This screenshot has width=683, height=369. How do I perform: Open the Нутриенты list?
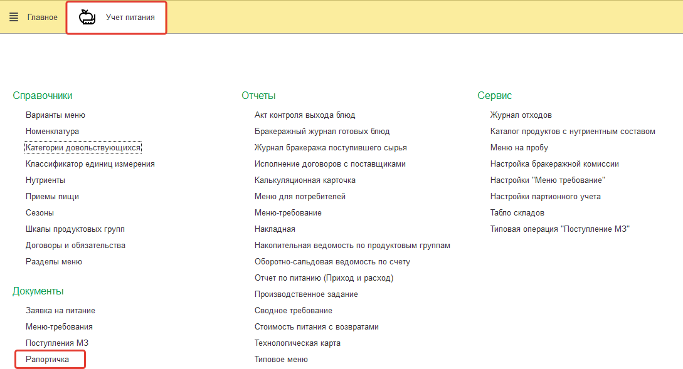[x=45, y=180]
